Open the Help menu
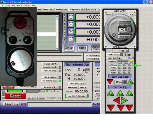153x131 pixels. point(34,5)
